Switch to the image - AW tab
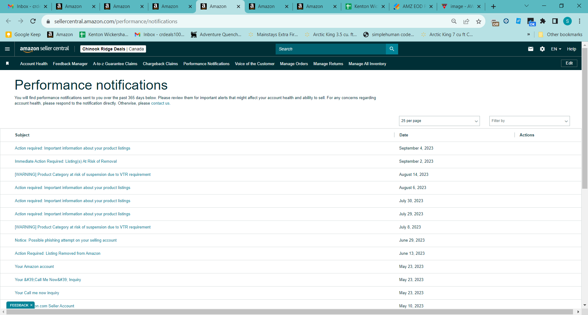This screenshot has width=588, height=315. pyautogui.click(x=461, y=6)
